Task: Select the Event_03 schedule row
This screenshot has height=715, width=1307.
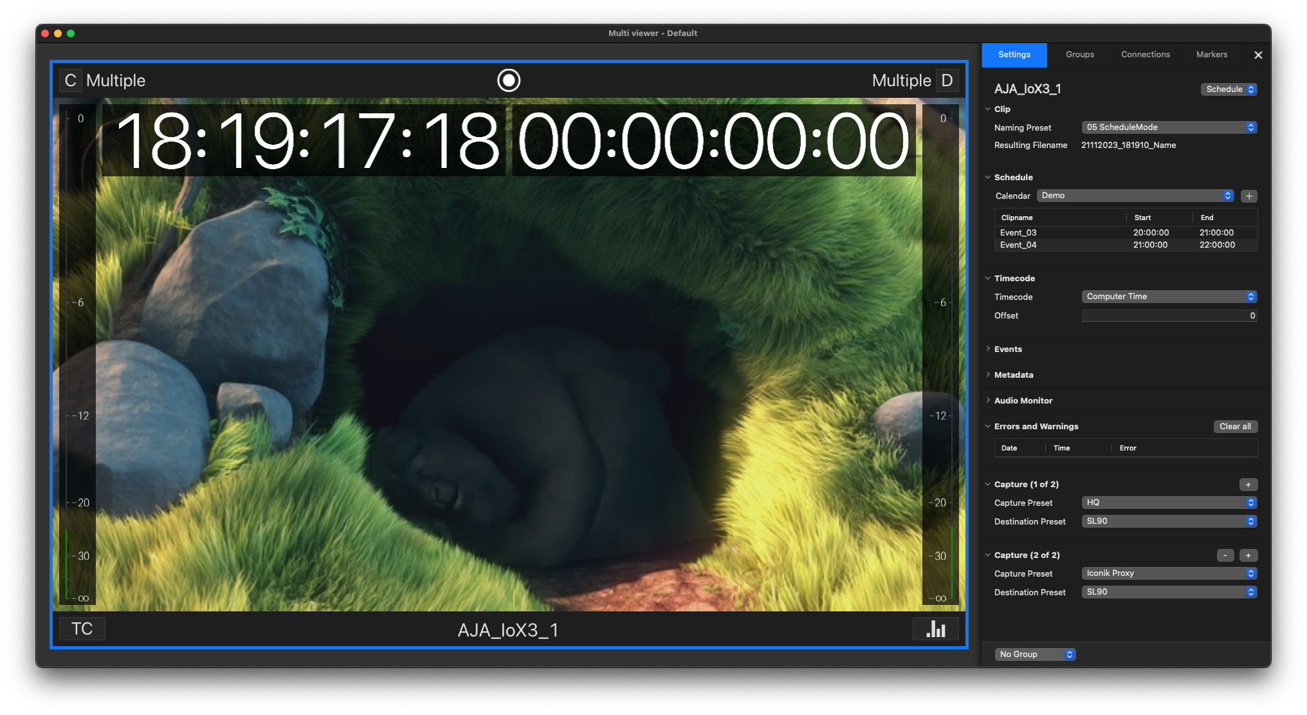Action: [1126, 233]
